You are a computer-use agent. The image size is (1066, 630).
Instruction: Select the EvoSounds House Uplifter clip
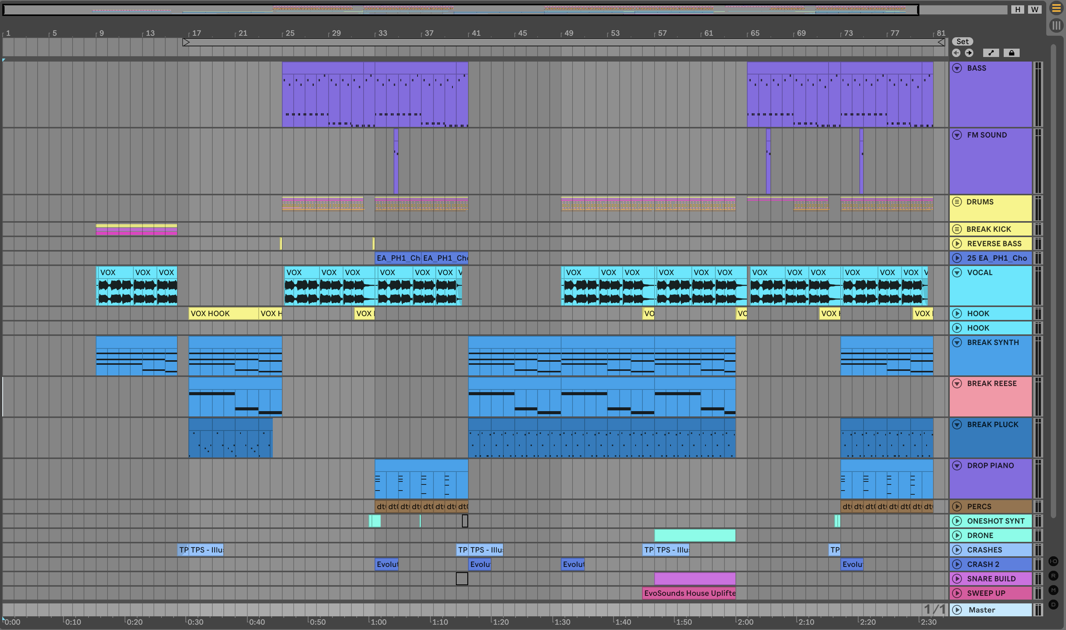(689, 593)
